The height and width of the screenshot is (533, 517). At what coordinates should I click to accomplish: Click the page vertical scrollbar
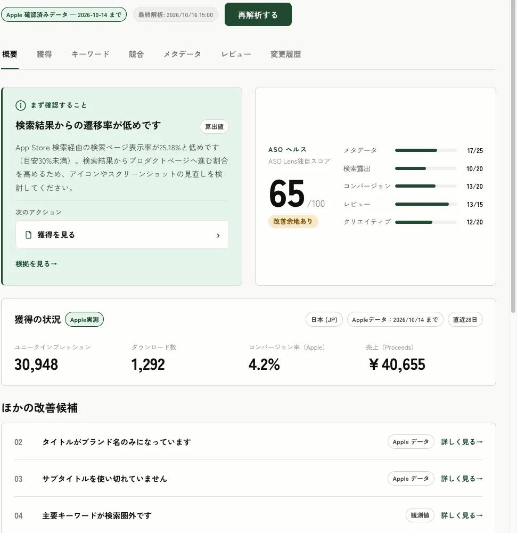pyautogui.click(x=513, y=156)
